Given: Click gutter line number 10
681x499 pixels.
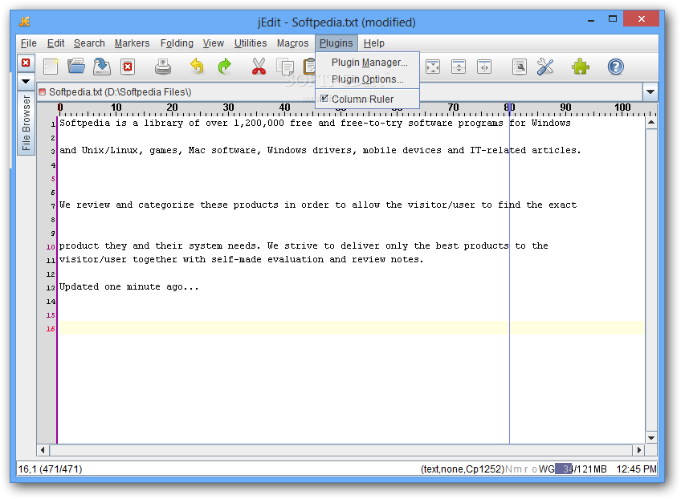Looking at the screenshot, I should point(51,247).
